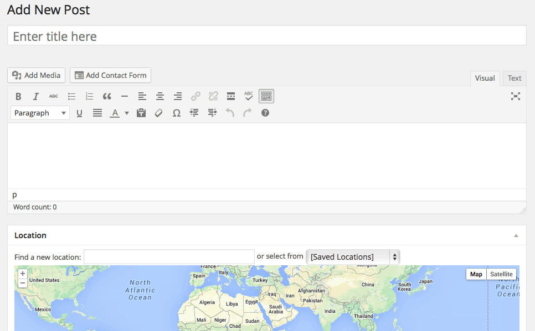Decrease paragraph indent
Screen dimensions: 535x331
[x=194, y=113]
